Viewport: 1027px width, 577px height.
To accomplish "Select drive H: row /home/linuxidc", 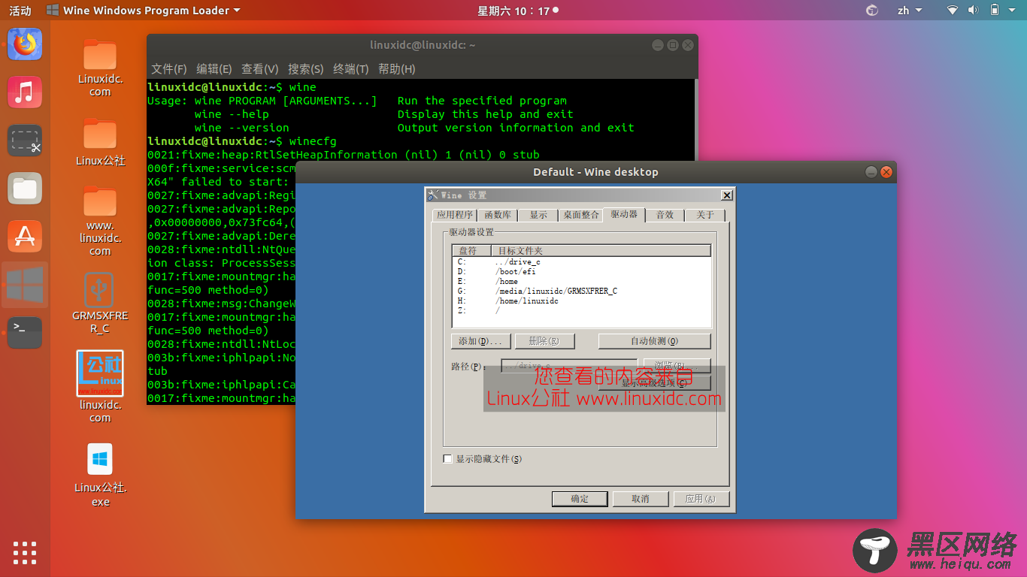I will pyautogui.click(x=581, y=301).
